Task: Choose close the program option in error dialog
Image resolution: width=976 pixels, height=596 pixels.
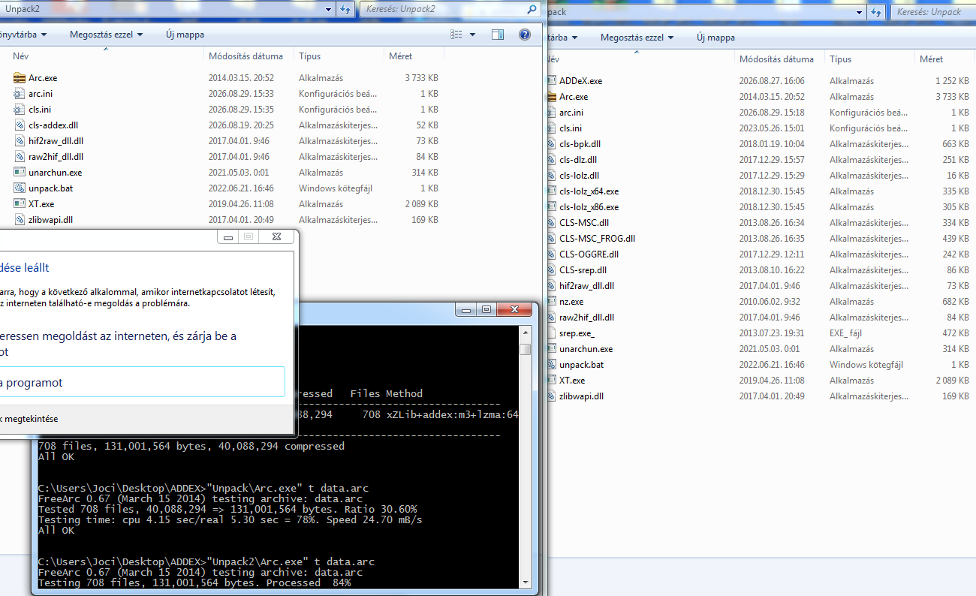Action: click(143, 382)
